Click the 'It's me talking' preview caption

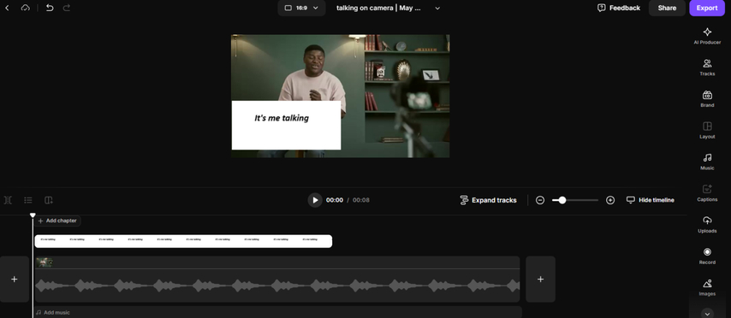[282, 118]
